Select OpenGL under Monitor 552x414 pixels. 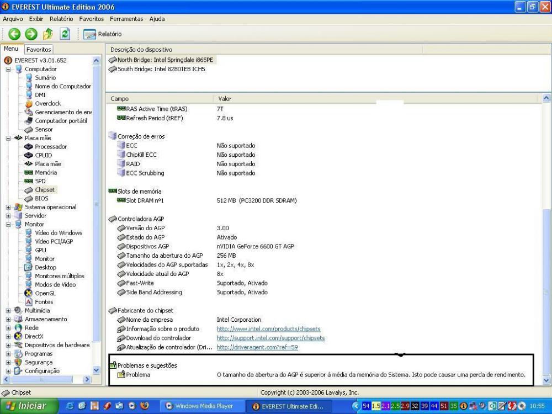45,293
